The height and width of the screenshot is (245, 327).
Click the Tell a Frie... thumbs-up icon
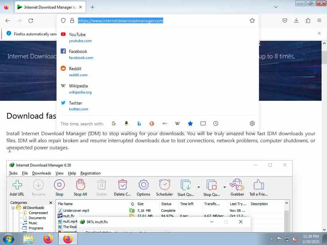[x=259, y=185]
